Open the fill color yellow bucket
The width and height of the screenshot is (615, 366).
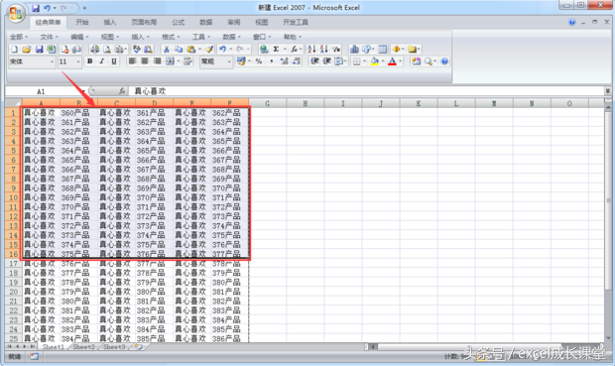tap(374, 61)
